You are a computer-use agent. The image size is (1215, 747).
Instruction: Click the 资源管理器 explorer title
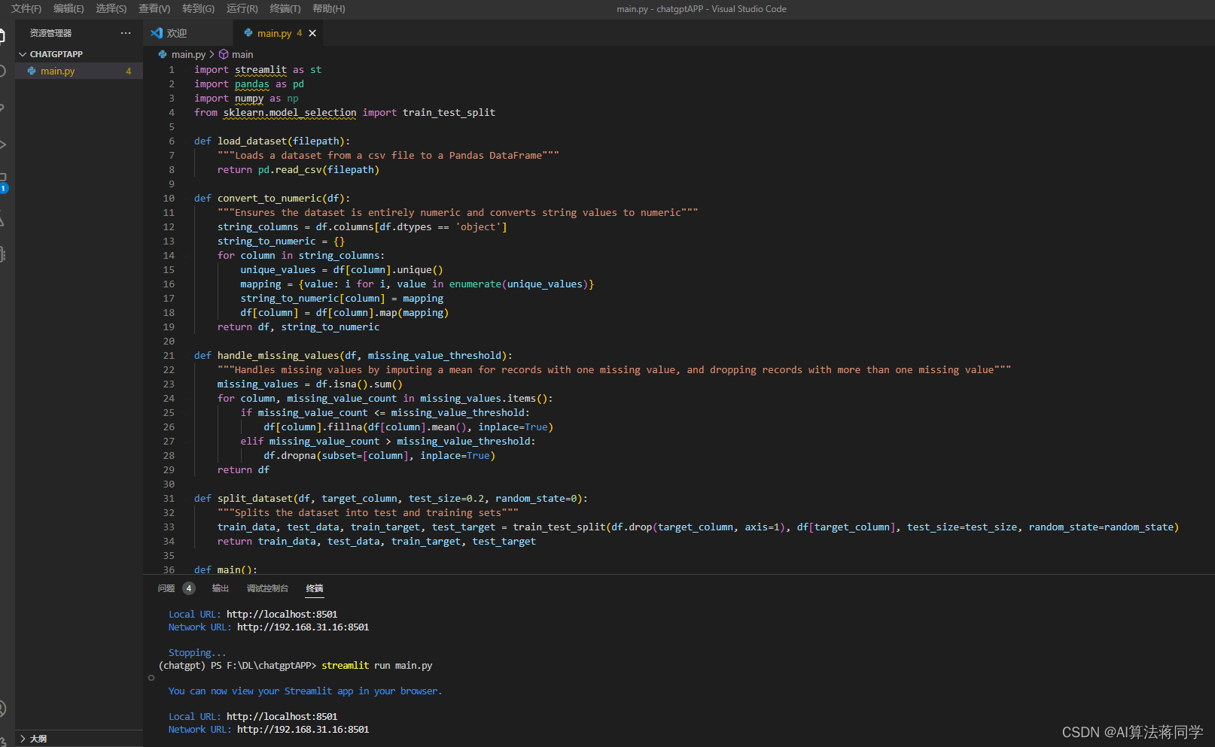coord(51,33)
